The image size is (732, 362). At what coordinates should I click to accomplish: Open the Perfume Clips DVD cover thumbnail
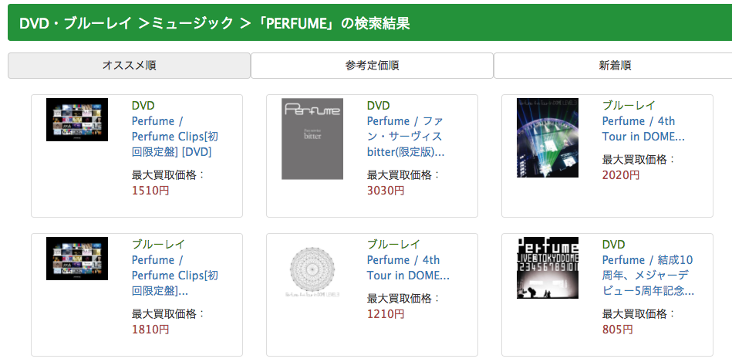coord(77,119)
